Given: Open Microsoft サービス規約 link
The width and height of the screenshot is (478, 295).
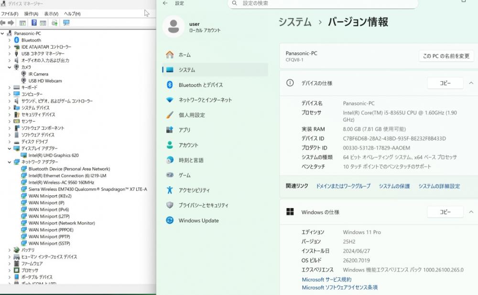Looking at the screenshot, I should coord(326,279).
